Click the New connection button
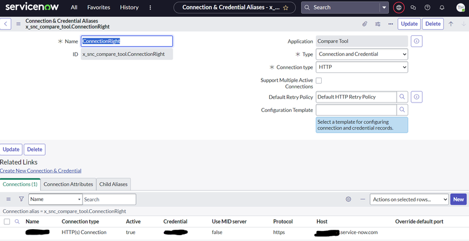Viewport: 469px width, 241px height. point(458,199)
